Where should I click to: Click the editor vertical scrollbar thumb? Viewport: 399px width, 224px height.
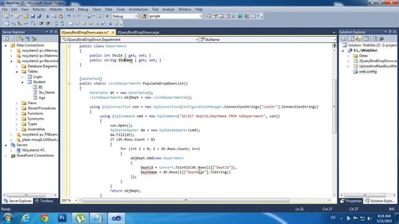click(334, 106)
